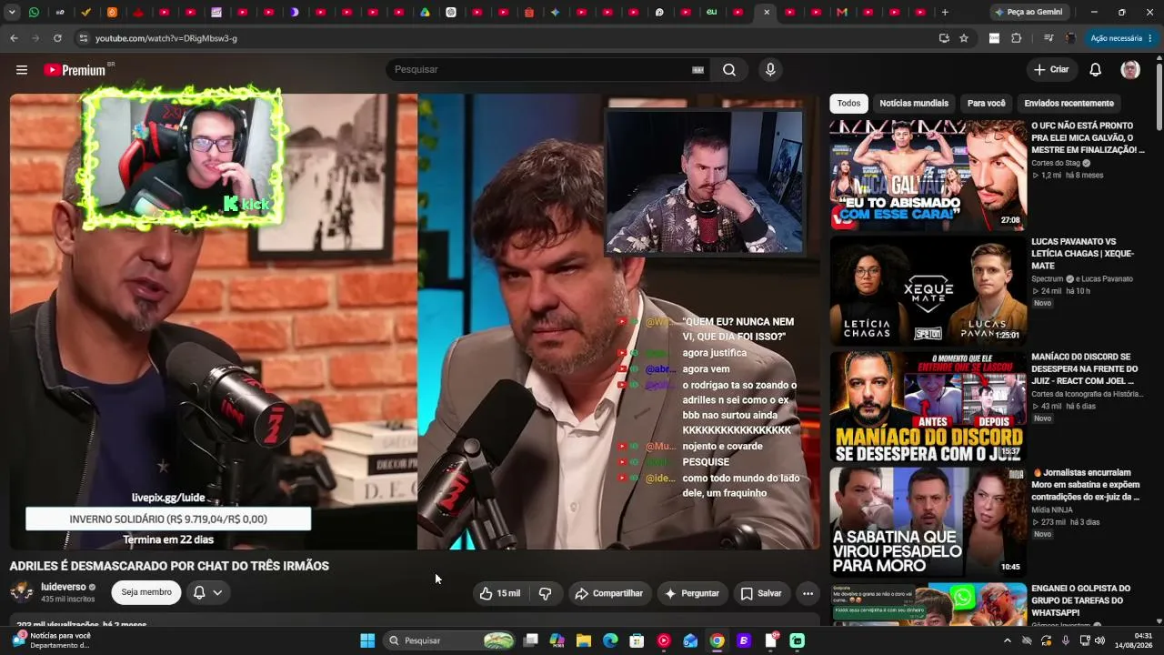1164x655 pixels.
Task: Show hidden system tray icons
Action: 1007,640
